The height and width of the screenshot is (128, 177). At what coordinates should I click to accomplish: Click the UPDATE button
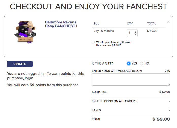coord(20,64)
